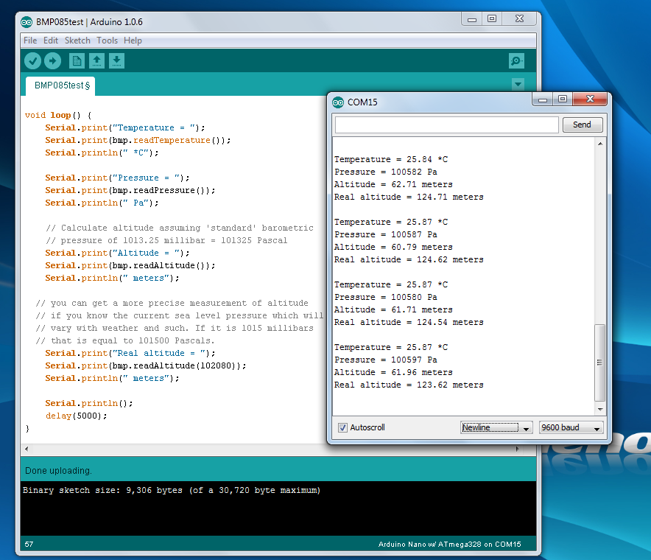Open the 9600 baud rate dropdown
Viewport: 651px width, 560px height.
(571, 427)
